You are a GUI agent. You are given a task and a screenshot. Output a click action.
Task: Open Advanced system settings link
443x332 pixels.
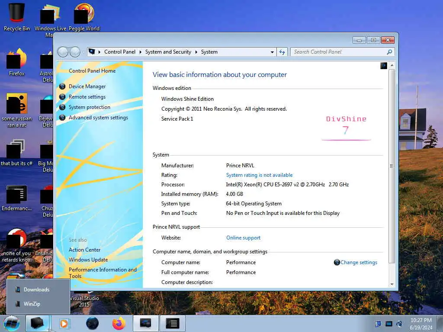(98, 118)
